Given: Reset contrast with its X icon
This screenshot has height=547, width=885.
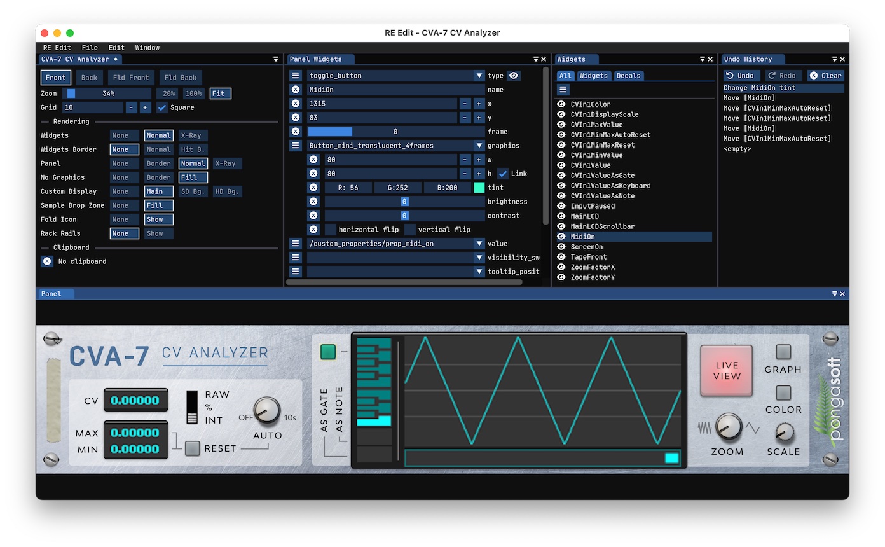Looking at the screenshot, I should click(x=313, y=216).
